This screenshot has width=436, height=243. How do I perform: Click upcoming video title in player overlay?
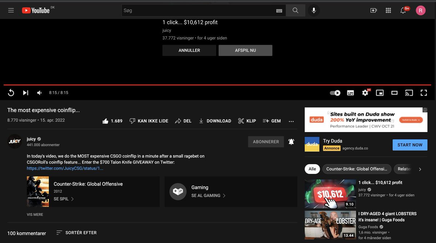point(190,22)
